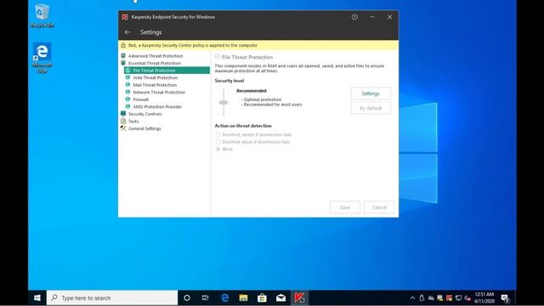Click the Firewall status icon
Screen dimensions: 544x306
pos(127,99)
